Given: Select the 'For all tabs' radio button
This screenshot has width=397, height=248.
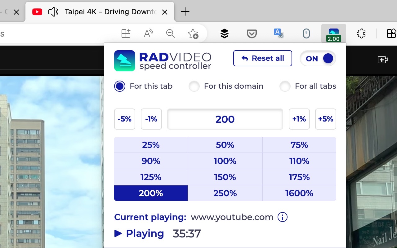Looking at the screenshot, I should (x=285, y=86).
